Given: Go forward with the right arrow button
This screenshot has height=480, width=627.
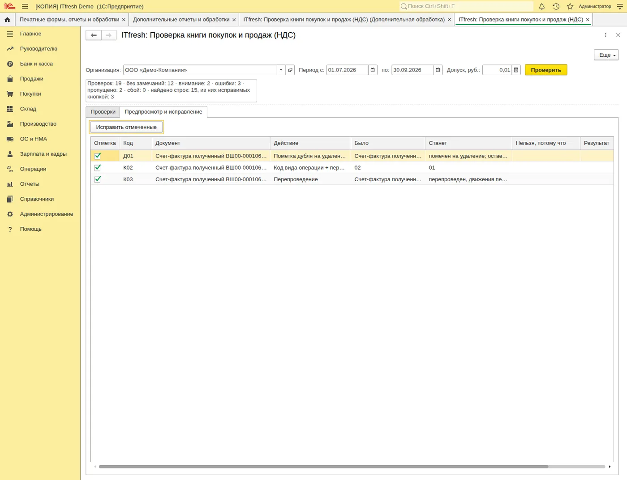Looking at the screenshot, I should click(x=109, y=35).
